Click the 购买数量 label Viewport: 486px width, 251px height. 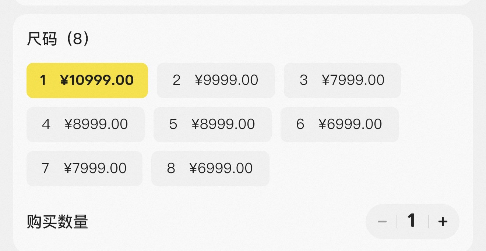pyautogui.click(x=57, y=222)
